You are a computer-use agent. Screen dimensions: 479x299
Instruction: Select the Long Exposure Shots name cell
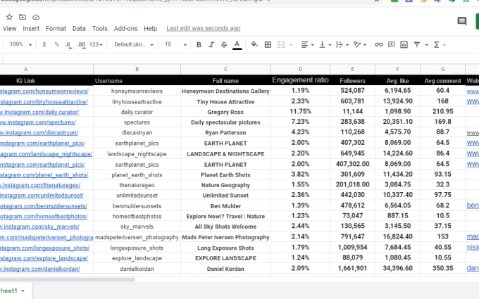point(225,248)
